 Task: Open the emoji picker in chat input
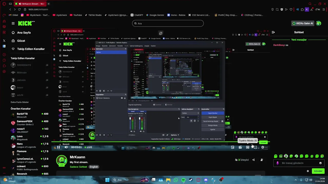pos(320,163)
